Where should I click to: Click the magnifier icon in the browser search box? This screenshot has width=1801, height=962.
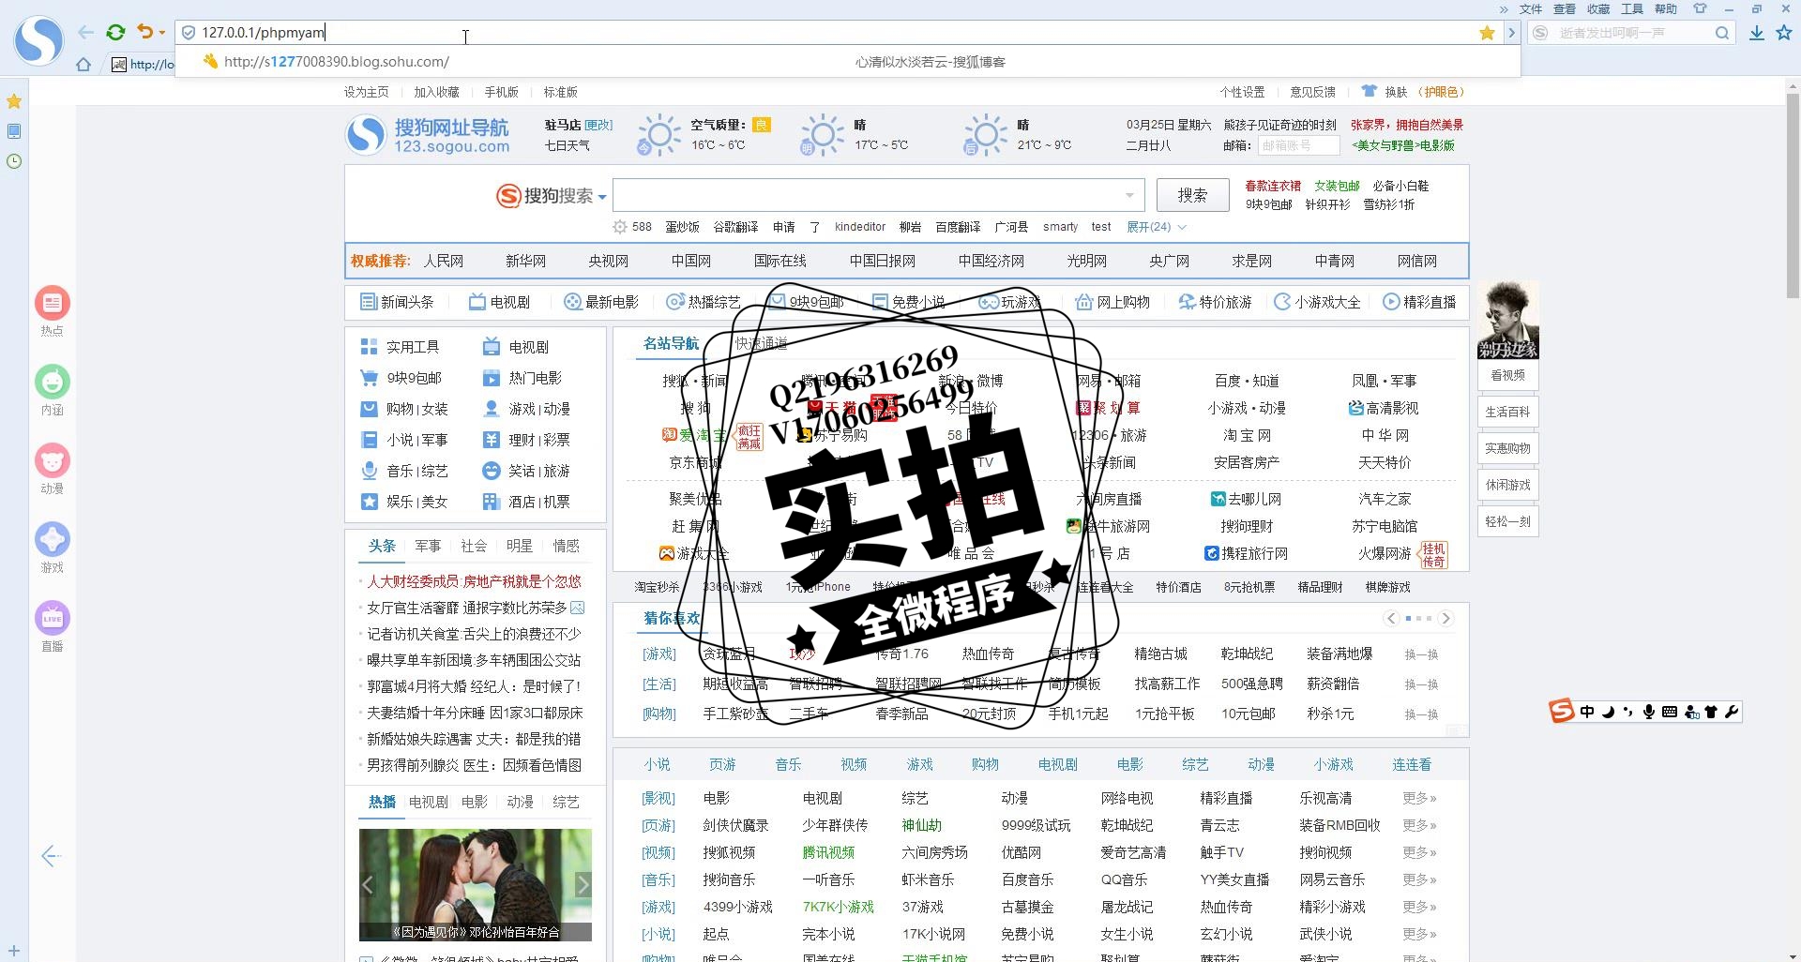(x=1722, y=33)
